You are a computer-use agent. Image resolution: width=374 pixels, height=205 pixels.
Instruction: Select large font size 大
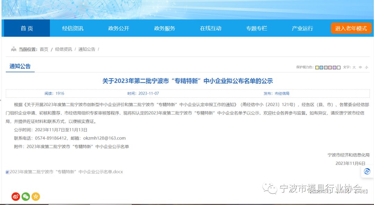[354, 68]
